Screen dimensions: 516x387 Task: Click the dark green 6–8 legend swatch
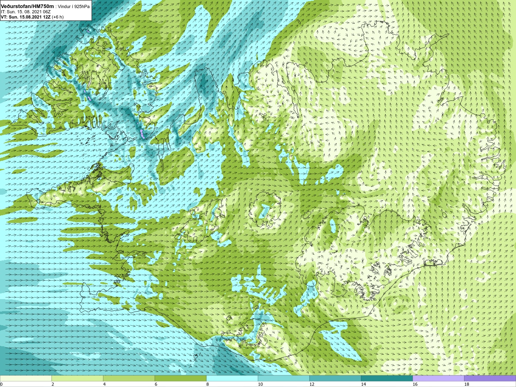click(181, 379)
